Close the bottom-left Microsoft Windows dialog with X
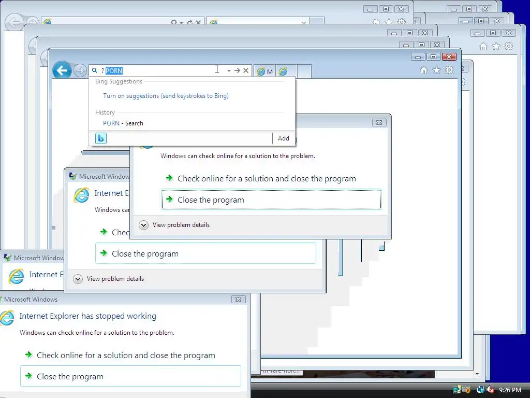The image size is (530, 398). pos(238,299)
